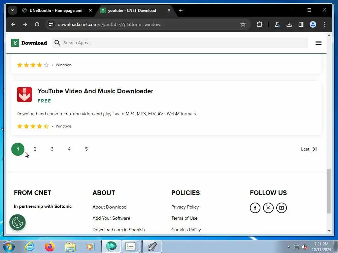Go to results page 4
The width and height of the screenshot is (338, 253).
point(69,149)
